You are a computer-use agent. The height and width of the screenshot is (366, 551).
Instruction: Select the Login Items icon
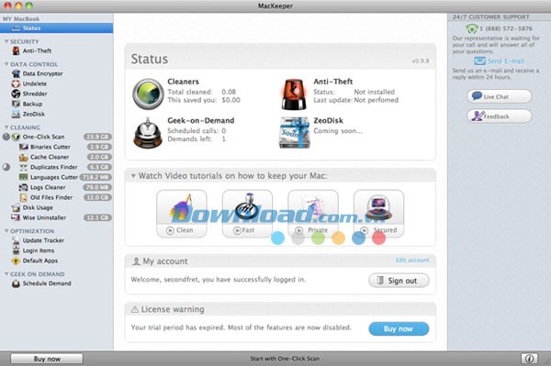coord(16,250)
